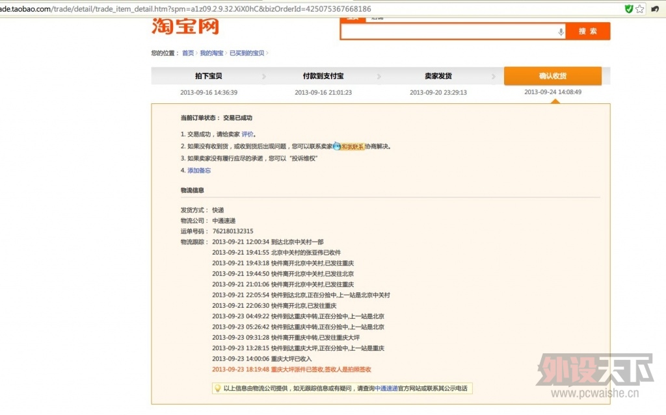Click the 09:31:28 已发往重庆大坪 tracking row
The image size is (666, 415).
pyautogui.click(x=286, y=337)
